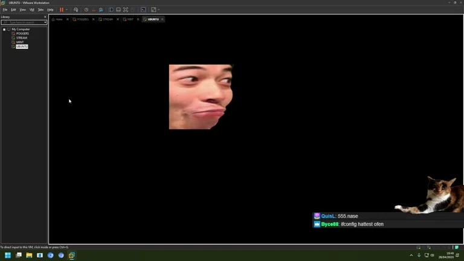Enter full screen mode via toolbar icon
The image size is (464, 261).
pyautogui.click(x=126, y=10)
